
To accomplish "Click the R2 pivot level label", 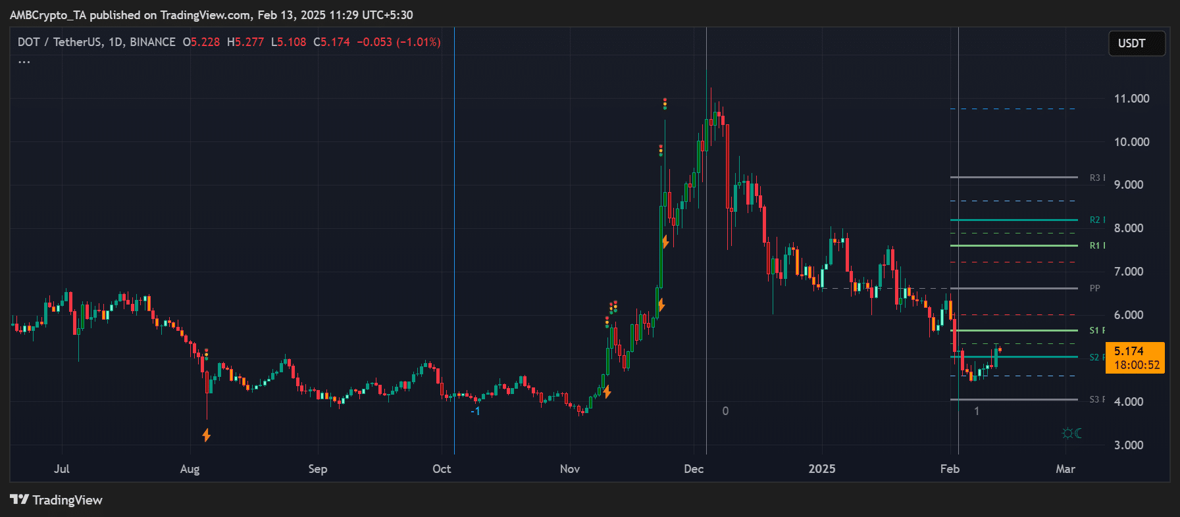I will (x=1096, y=220).
